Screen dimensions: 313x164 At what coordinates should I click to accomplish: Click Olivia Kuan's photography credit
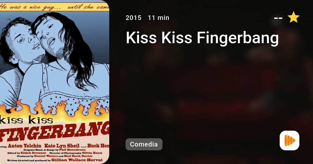tap(92, 153)
